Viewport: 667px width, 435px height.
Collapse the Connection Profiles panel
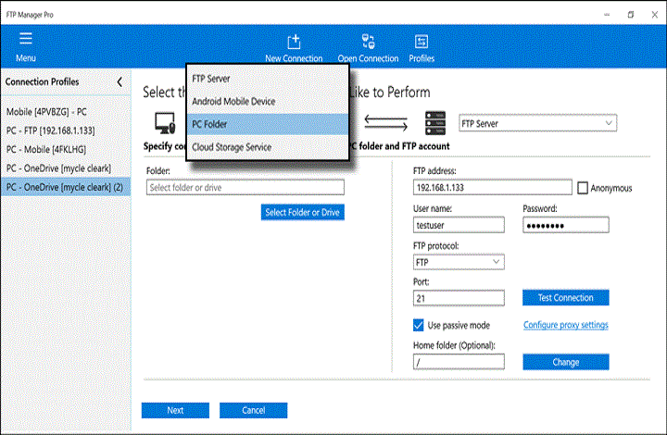click(120, 82)
